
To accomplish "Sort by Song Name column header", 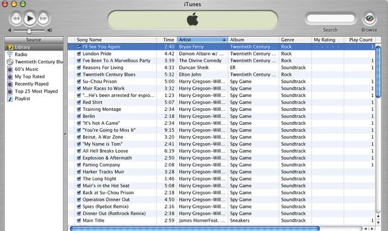I will pos(115,39).
